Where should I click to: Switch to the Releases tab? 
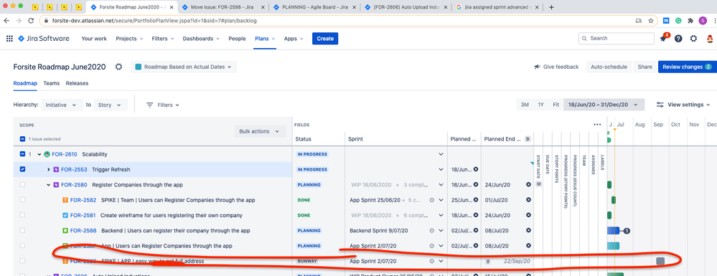(x=78, y=84)
